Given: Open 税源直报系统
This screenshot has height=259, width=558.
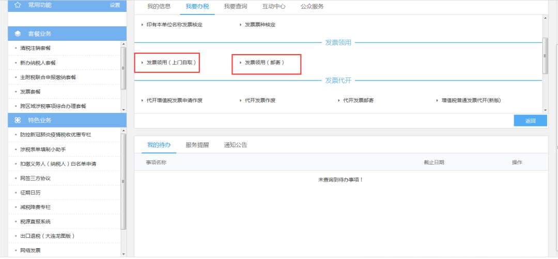Looking at the screenshot, I should point(35,221).
